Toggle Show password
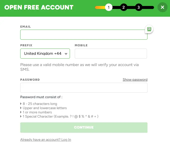Image resolution: width=170 pixels, height=144 pixels. [x=135, y=80]
